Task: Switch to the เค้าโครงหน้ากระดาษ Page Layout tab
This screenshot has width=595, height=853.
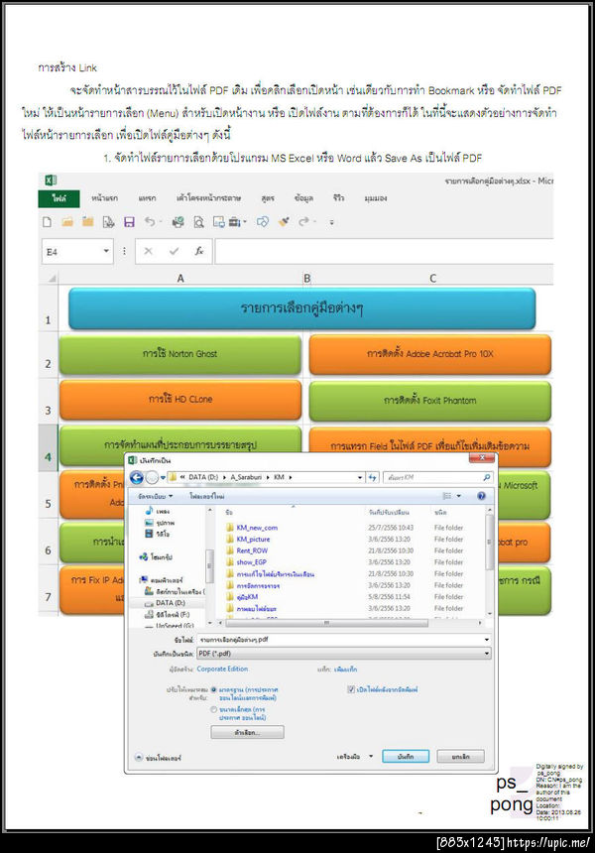Action: pyautogui.click(x=208, y=198)
